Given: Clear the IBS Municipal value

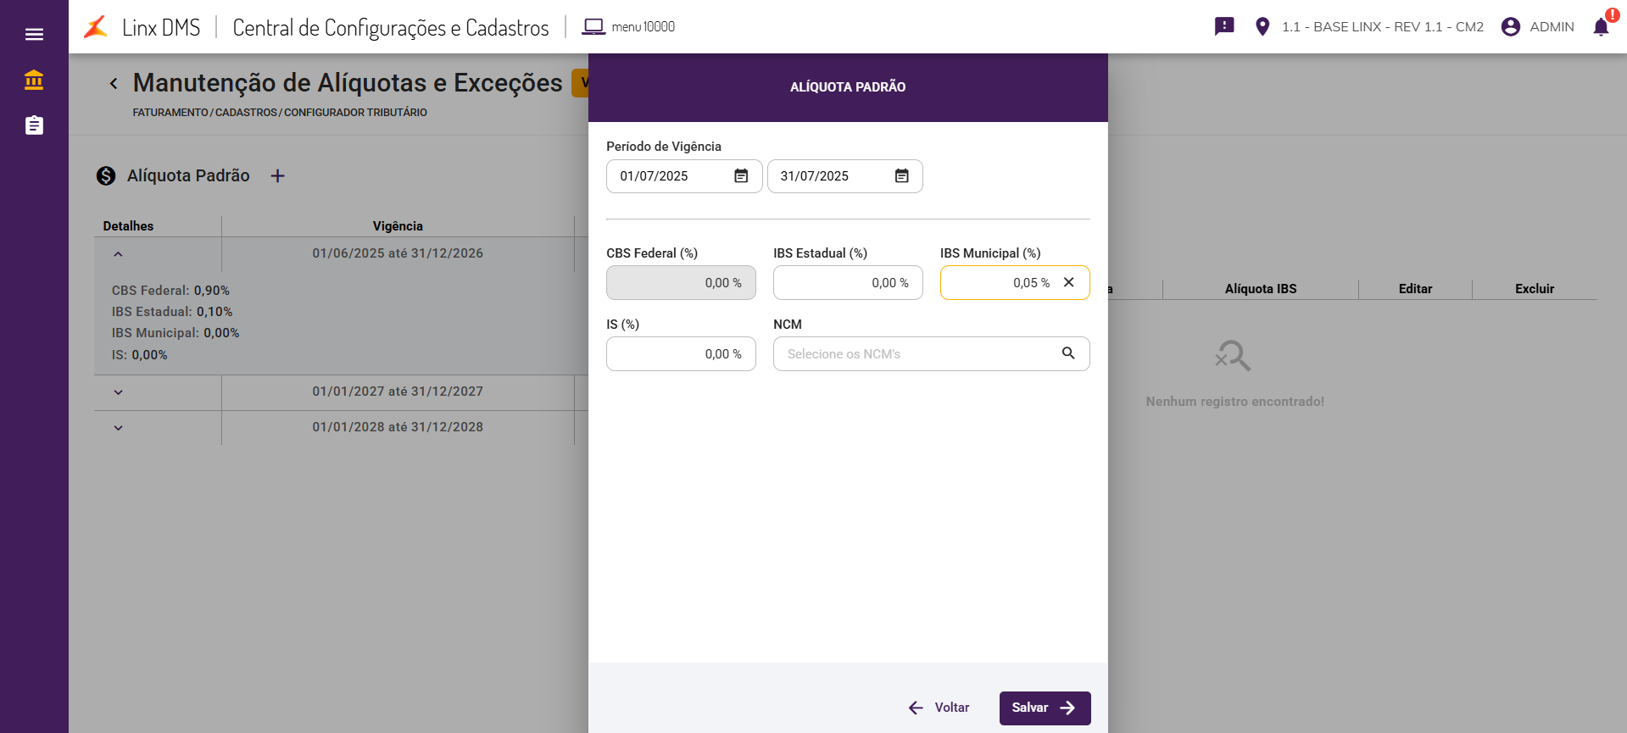Looking at the screenshot, I should [x=1069, y=282].
